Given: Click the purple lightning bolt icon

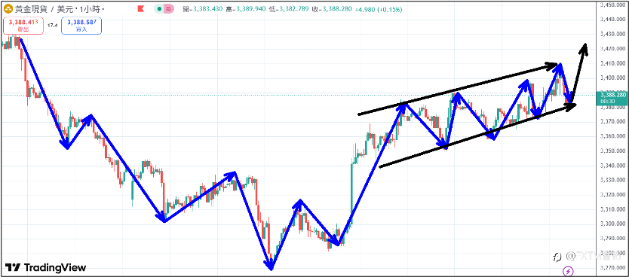Looking at the screenshot, I should pos(568,272).
